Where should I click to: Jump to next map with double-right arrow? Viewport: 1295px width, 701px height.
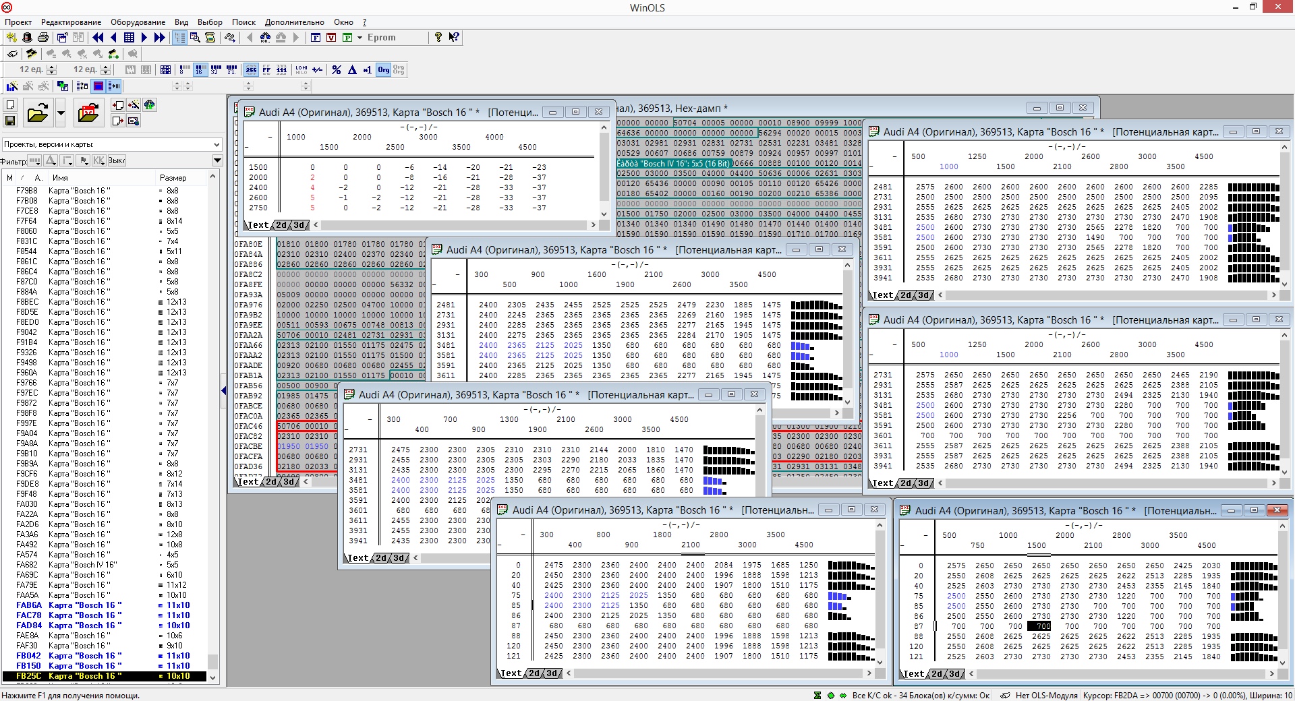[159, 38]
